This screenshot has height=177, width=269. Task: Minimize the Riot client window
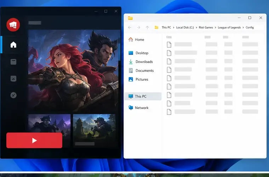(x=96, y=11)
